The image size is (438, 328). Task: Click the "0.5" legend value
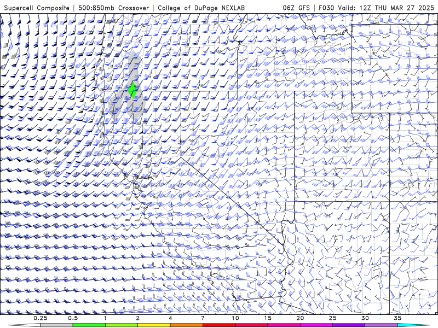tap(73, 318)
